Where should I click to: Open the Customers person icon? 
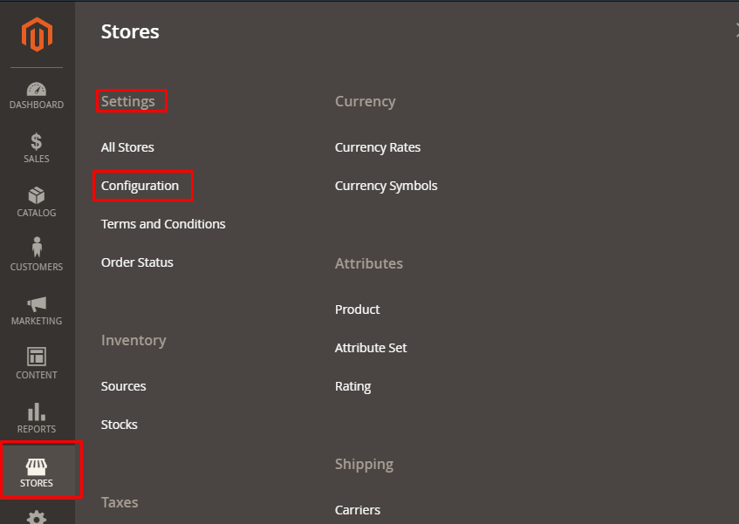pyautogui.click(x=37, y=248)
